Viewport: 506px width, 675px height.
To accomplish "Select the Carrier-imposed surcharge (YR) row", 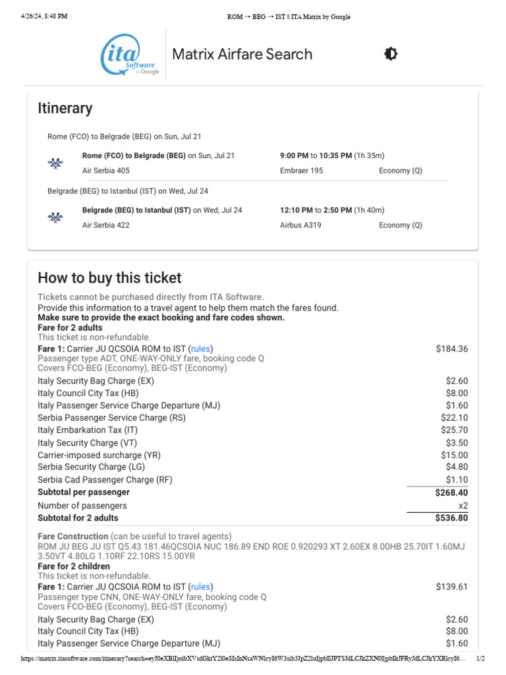I will [99, 455].
